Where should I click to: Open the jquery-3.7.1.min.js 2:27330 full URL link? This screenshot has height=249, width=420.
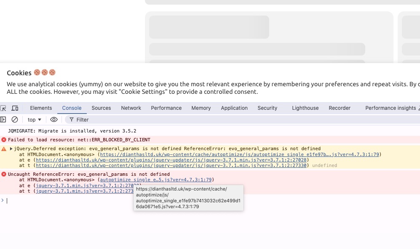[x=171, y=166]
